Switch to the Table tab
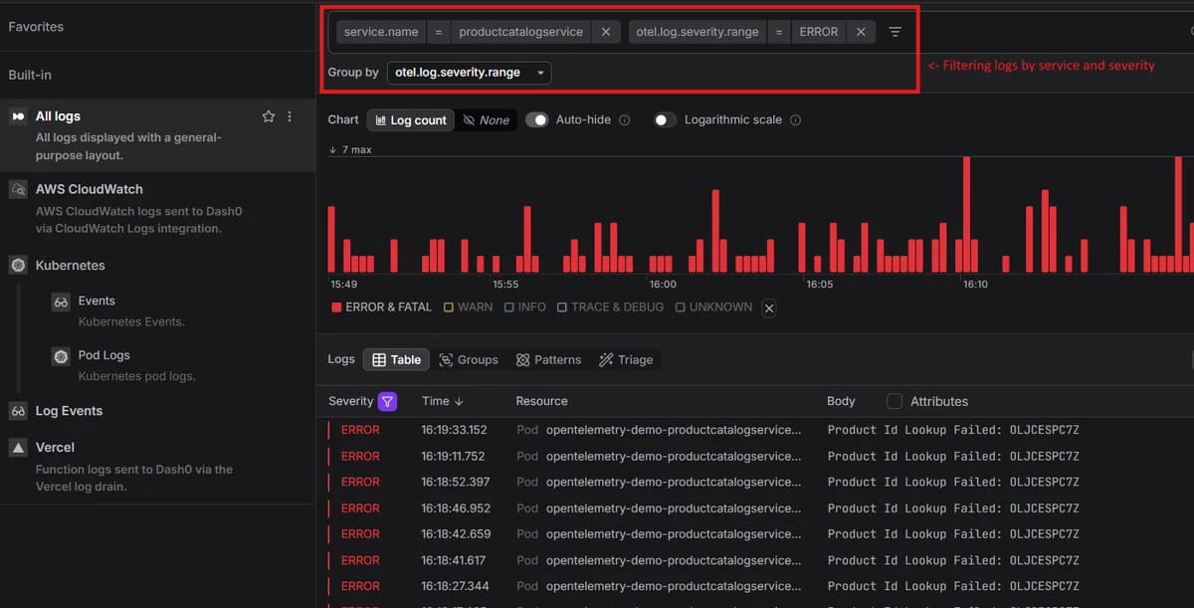 pyautogui.click(x=396, y=360)
